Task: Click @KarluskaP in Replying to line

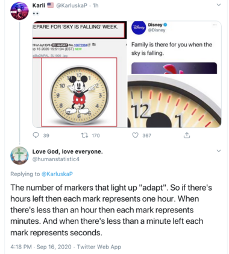Action: pos(57,174)
